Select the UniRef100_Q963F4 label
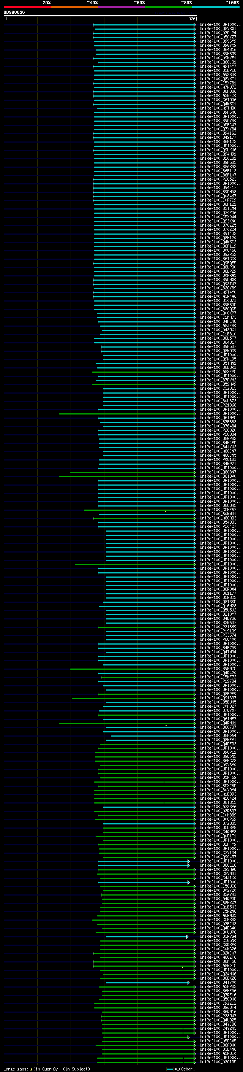 pyautogui.click(x=218, y=1007)
